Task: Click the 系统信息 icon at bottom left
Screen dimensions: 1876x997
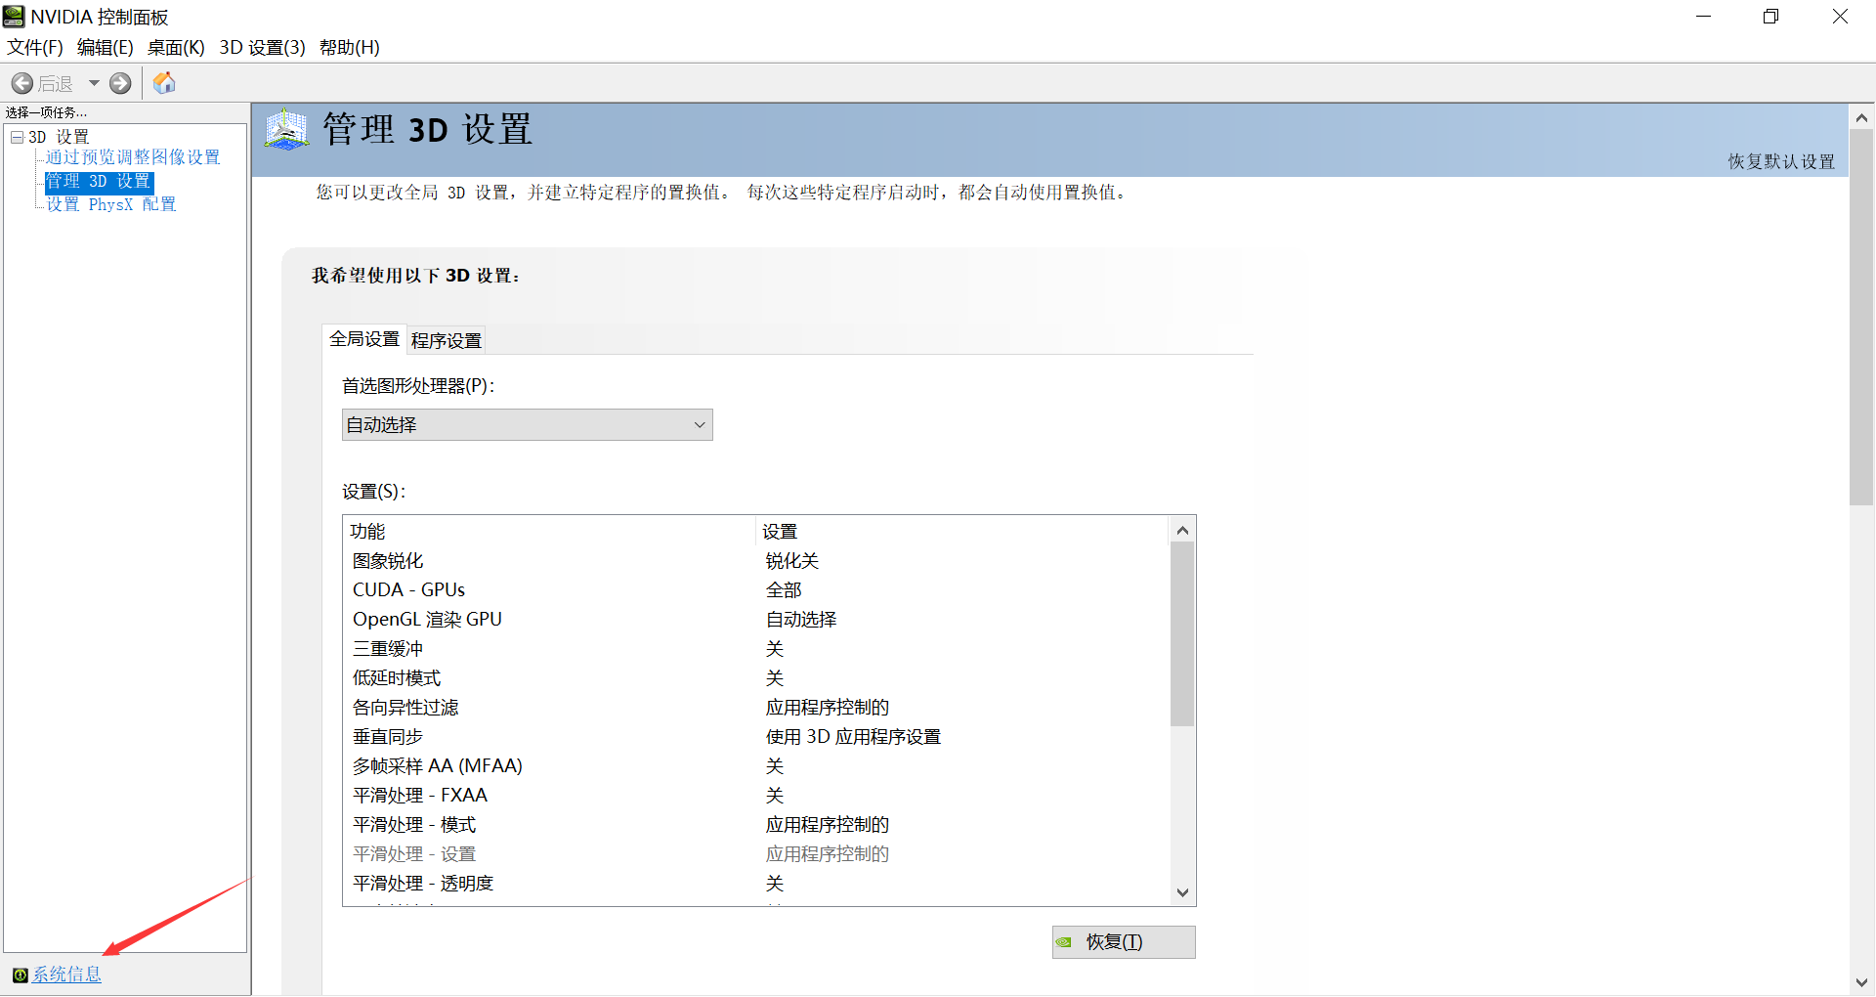Action: pyautogui.click(x=20, y=975)
